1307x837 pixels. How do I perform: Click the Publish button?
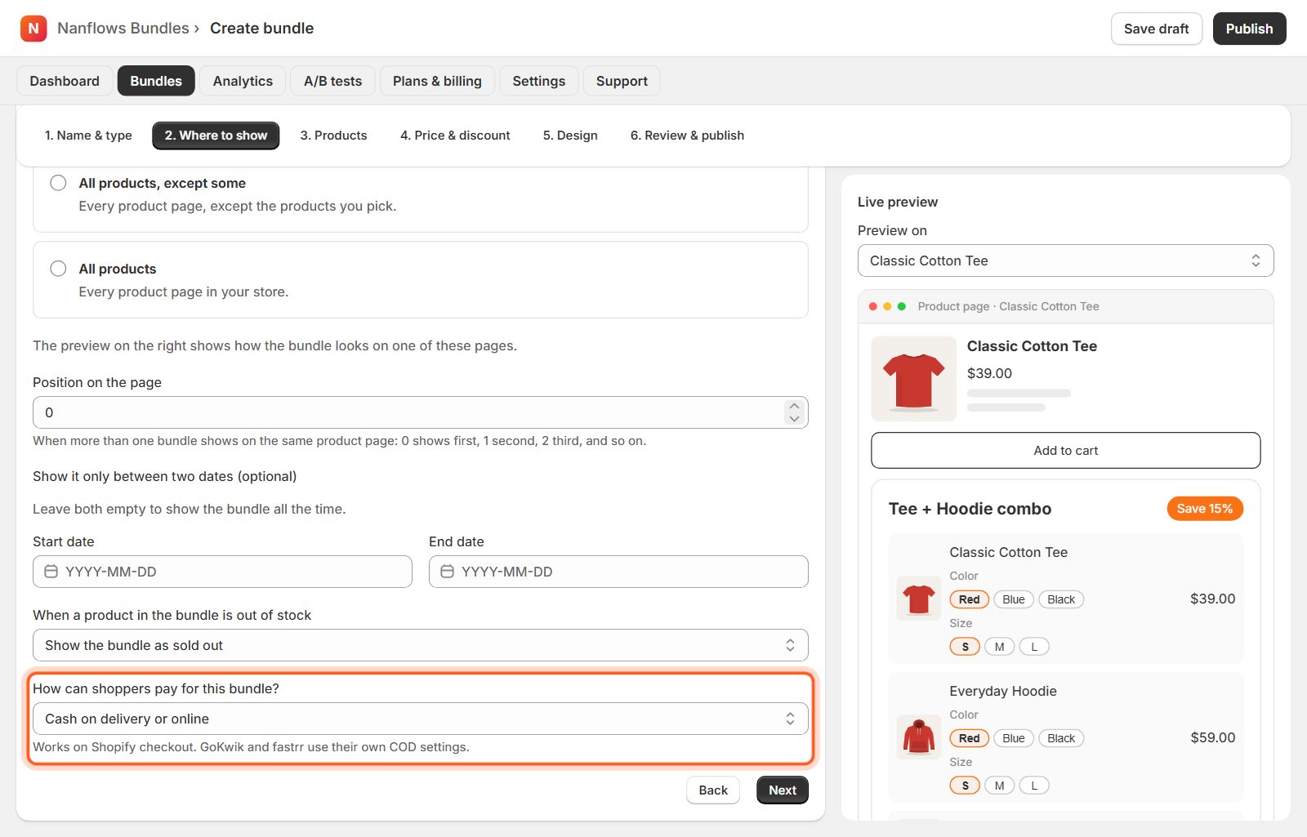click(x=1249, y=29)
